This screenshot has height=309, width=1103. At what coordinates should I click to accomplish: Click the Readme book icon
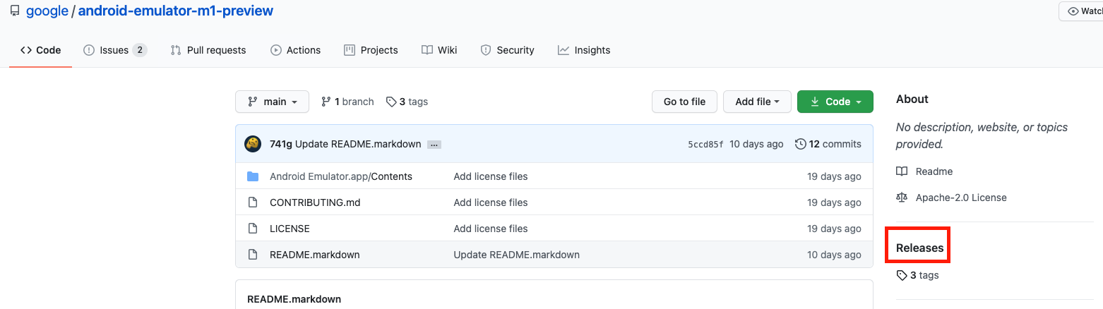pos(902,171)
